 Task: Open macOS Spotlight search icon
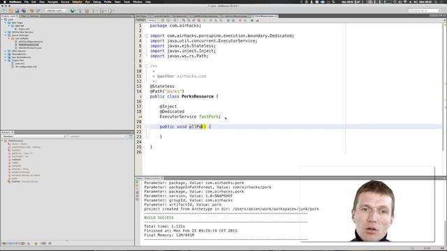coord(436,1)
